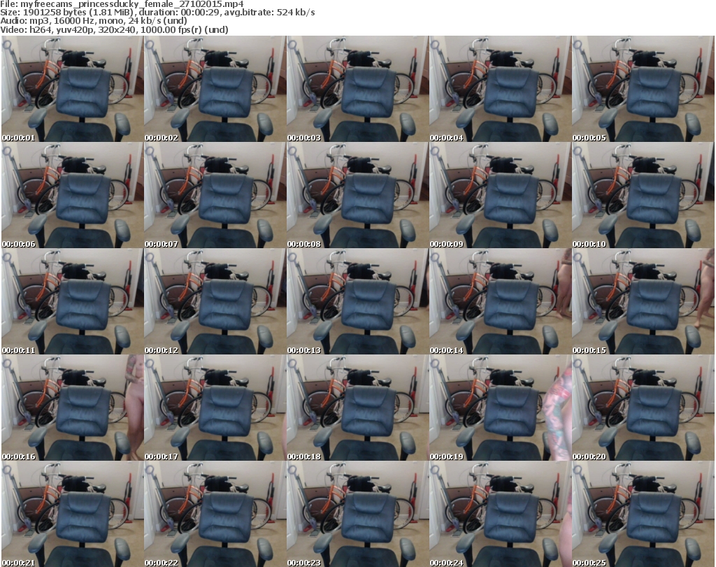Screen dimensions: 716x567
Task: Choose the frame marked 00:00:15
Action: point(643,302)
